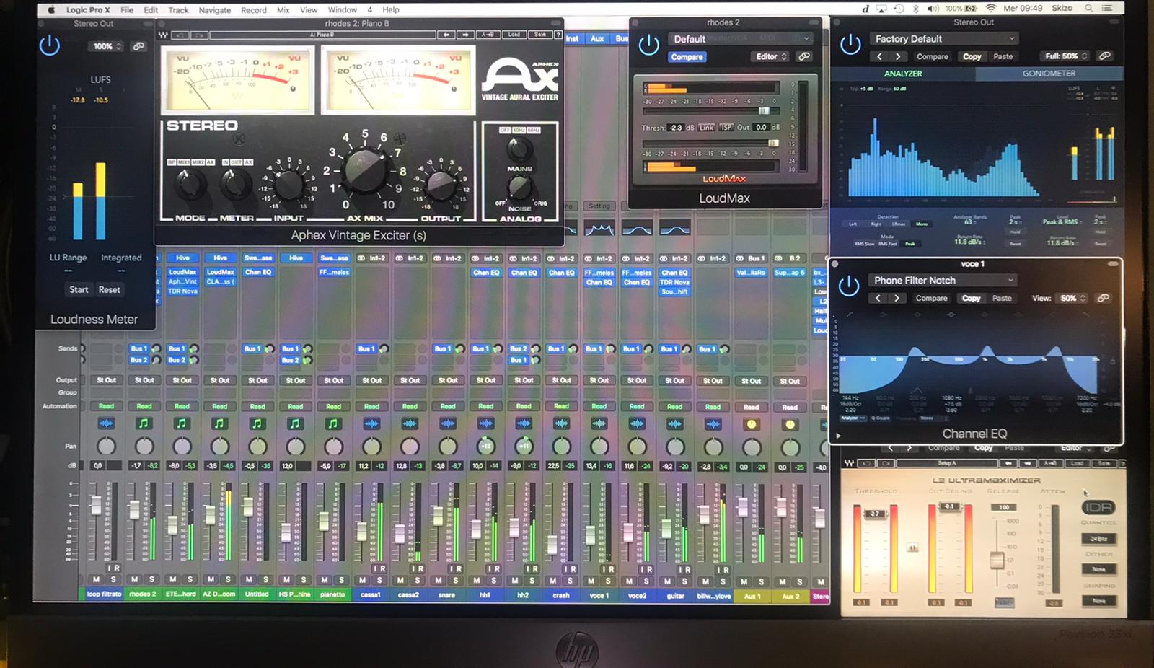Viewport: 1154px width, 668px height.
Task: Click Reset in the Loudness Meter
Action: [x=110, y=289]
